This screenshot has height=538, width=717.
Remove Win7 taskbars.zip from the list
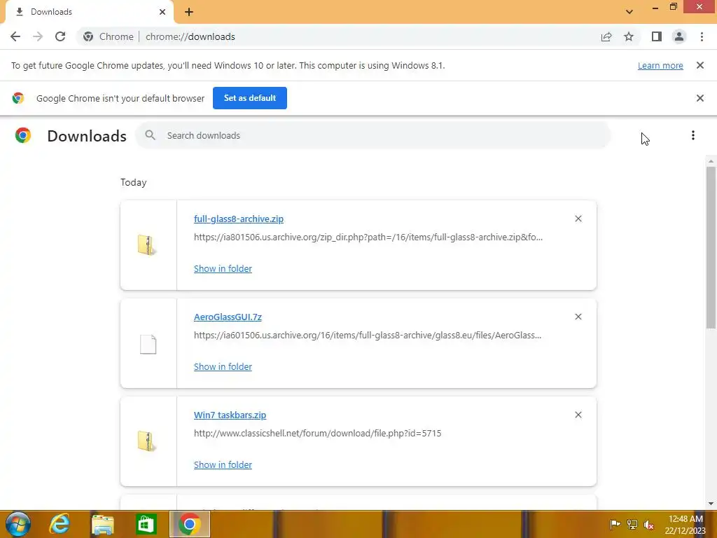[578, 415]
